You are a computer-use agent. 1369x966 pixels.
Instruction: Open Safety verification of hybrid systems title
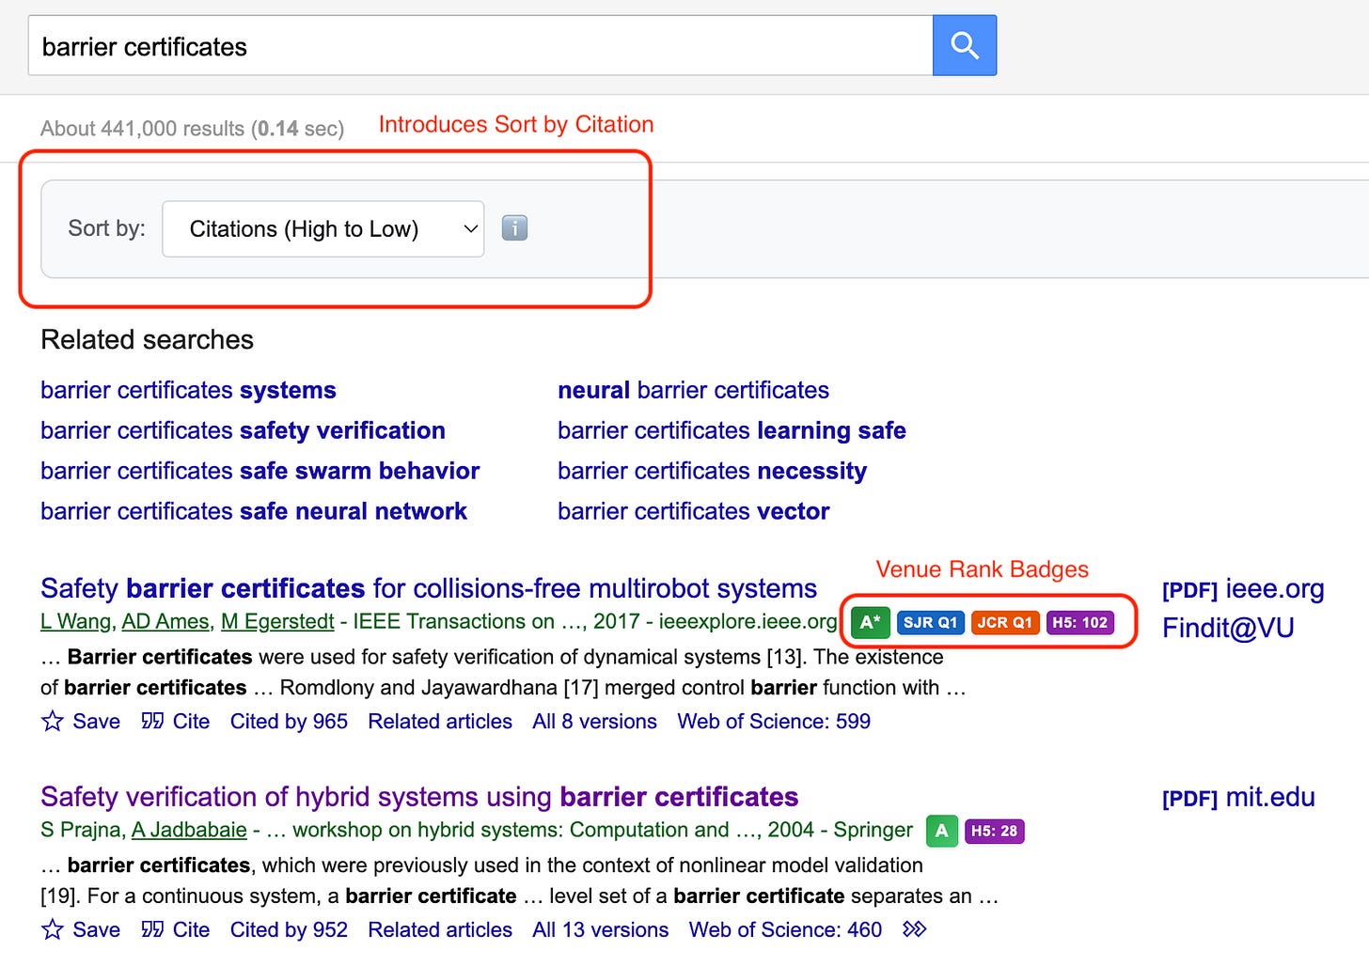coord(419,797)
